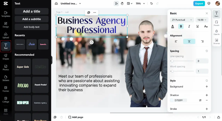Click the undo arrow icon
Image resolution: width=222 pixels, height=121 pixels.
(152, 4)
